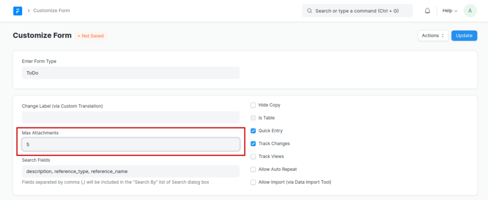Open the notifications bell icon
The image size is (488, 200).
coord(427,11)
